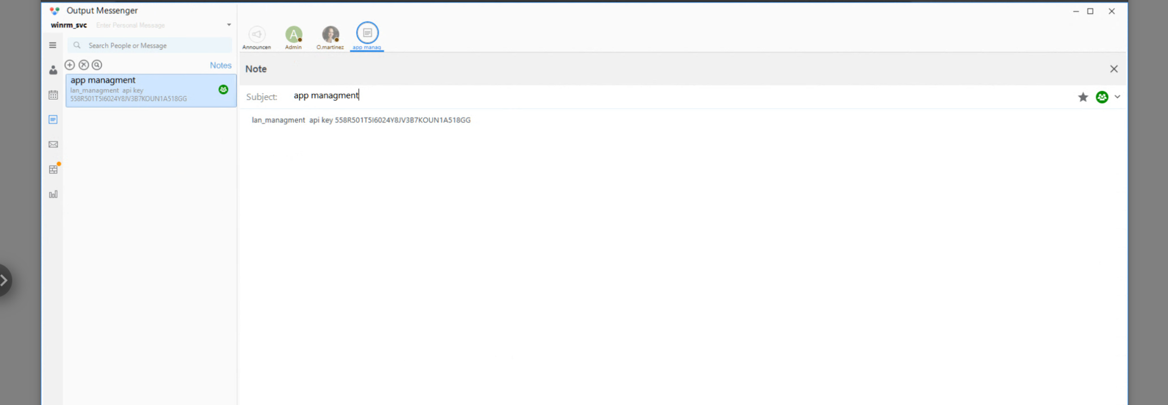This screenshot has height=405, width=1168.
Task: Click the green share icon in note header
Action: tap(1102, 97)
